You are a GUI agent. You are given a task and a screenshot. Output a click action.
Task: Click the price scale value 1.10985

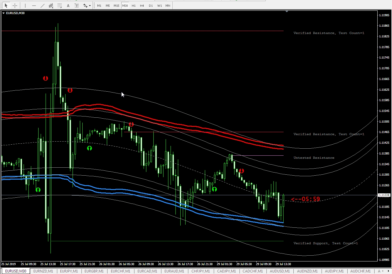(x=384, y=260)
